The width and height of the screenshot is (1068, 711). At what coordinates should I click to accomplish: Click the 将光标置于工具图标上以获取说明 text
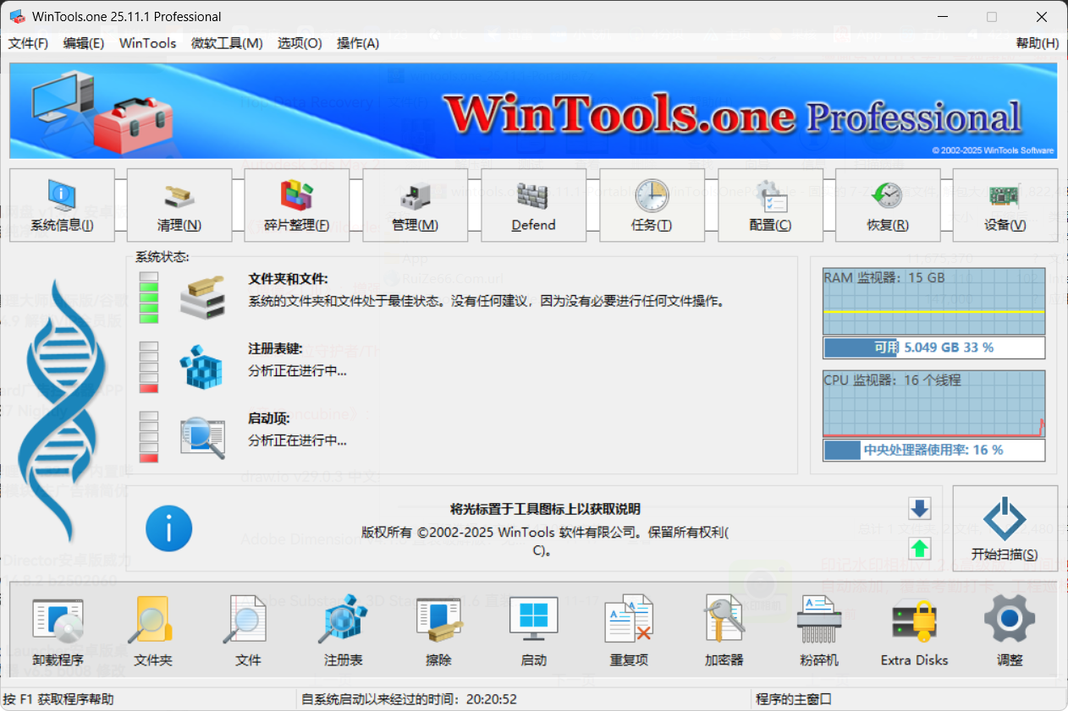tap(545, 509)
